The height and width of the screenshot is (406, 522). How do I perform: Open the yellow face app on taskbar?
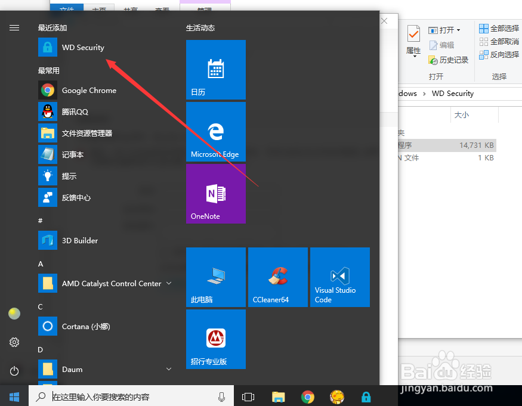[x=337, y=396]
